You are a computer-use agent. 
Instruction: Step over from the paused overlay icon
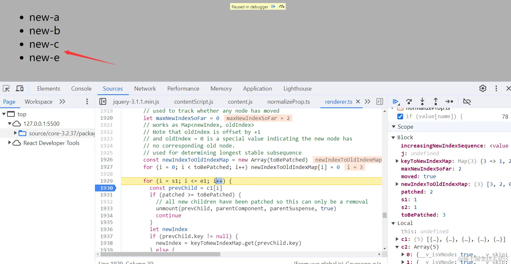click(x=281, y=7)
